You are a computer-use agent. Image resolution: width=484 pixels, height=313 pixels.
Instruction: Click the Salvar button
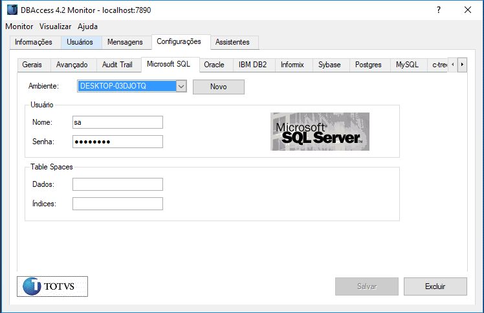[367, 286]
